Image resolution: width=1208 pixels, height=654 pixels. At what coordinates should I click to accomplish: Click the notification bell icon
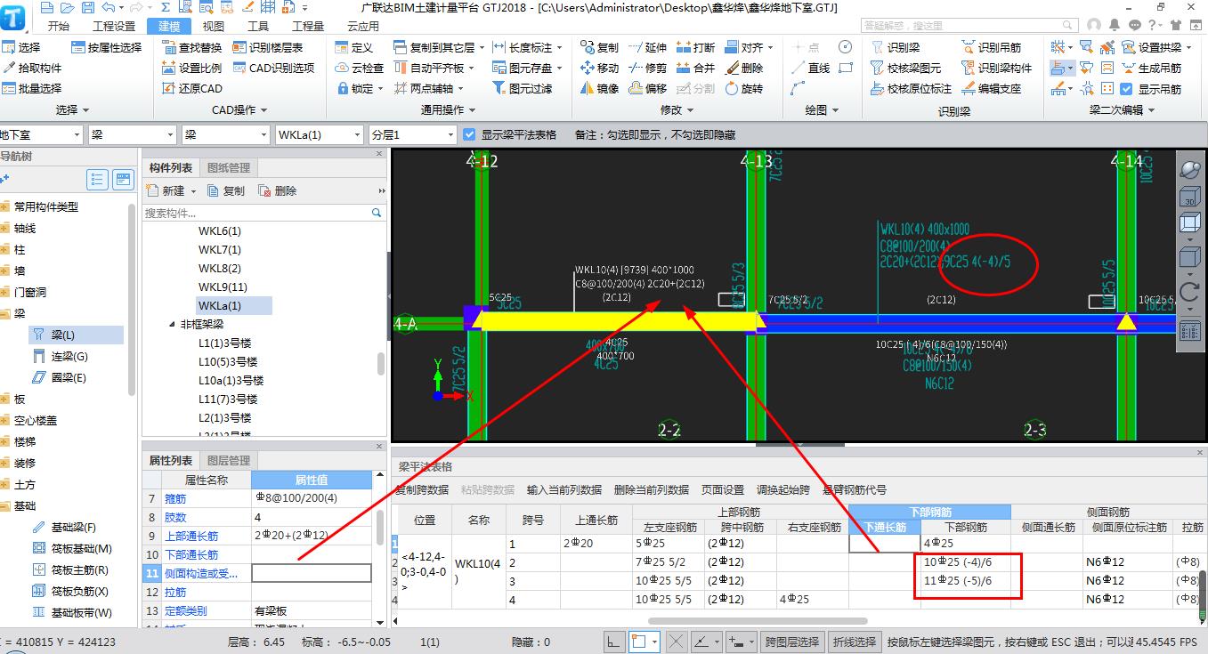point(1115,26)
